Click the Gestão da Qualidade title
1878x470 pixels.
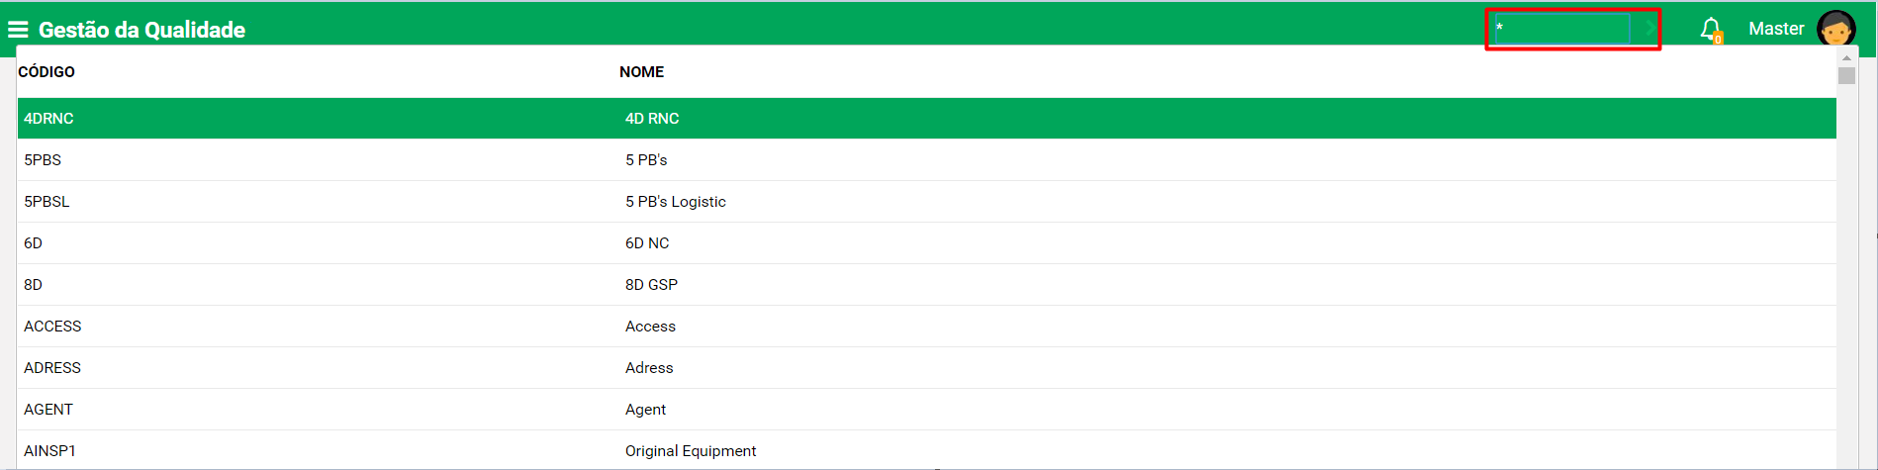(141, 30)
